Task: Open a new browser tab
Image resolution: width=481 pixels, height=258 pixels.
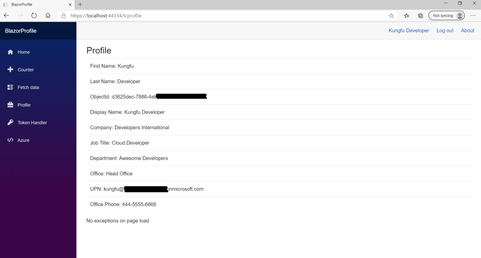Action: pos(80,4)
